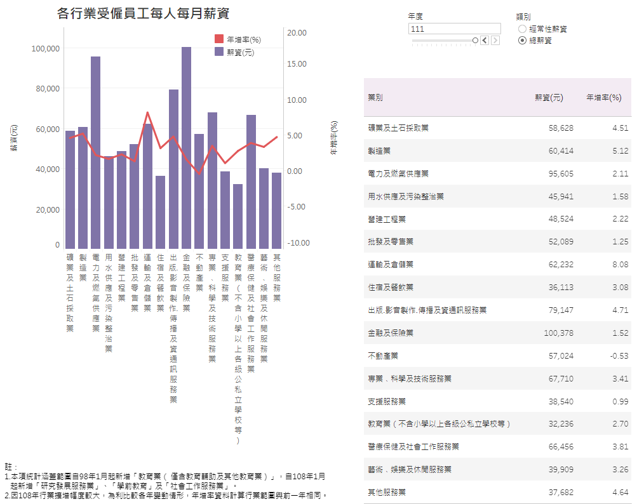Select the 礦業及土石採取業 table row
Screen dimensions: 637x504
click(x=498, y=128)
